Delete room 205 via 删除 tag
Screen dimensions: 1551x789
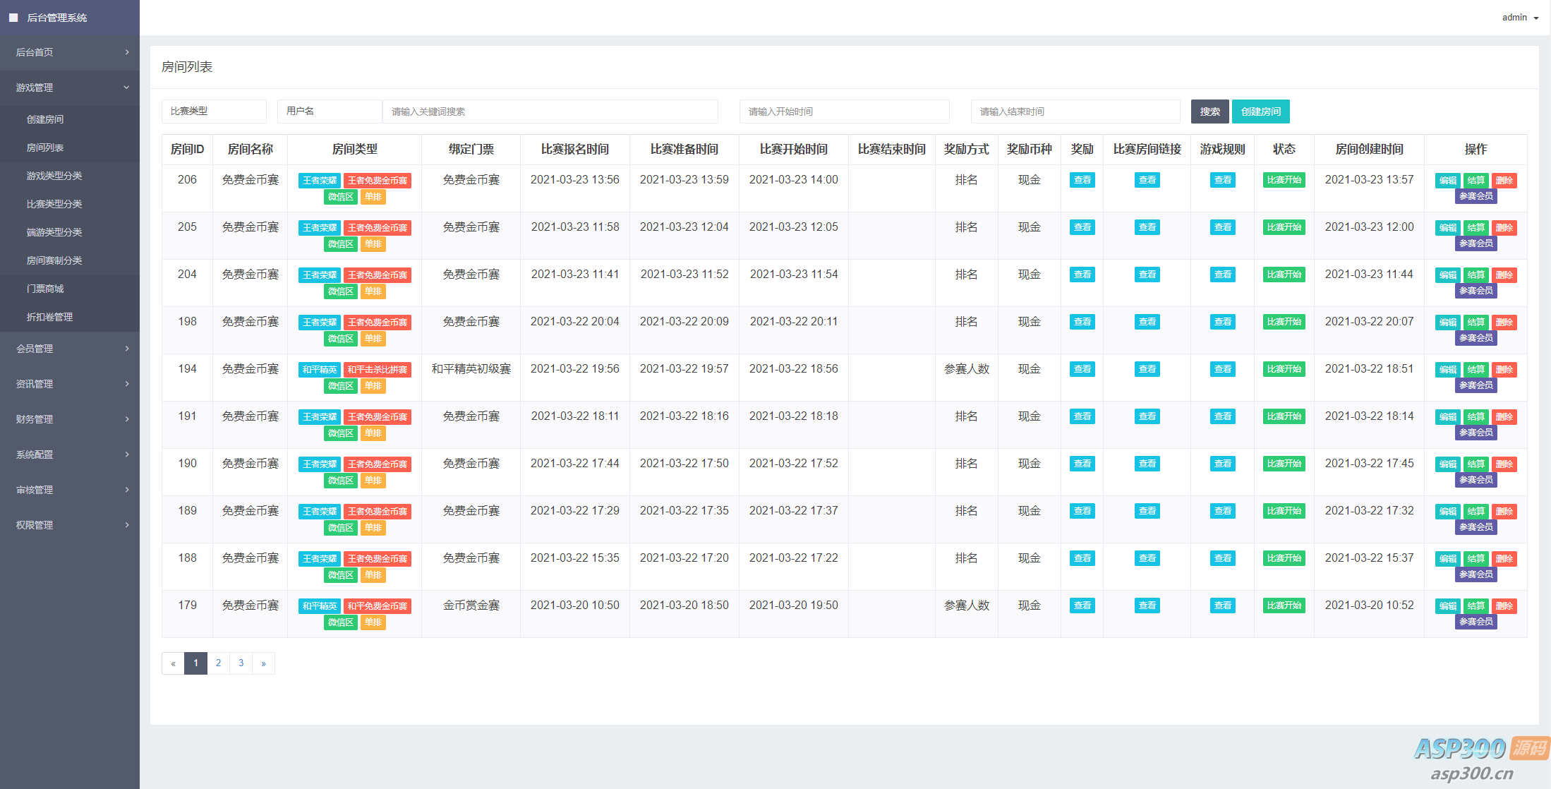1504,228
